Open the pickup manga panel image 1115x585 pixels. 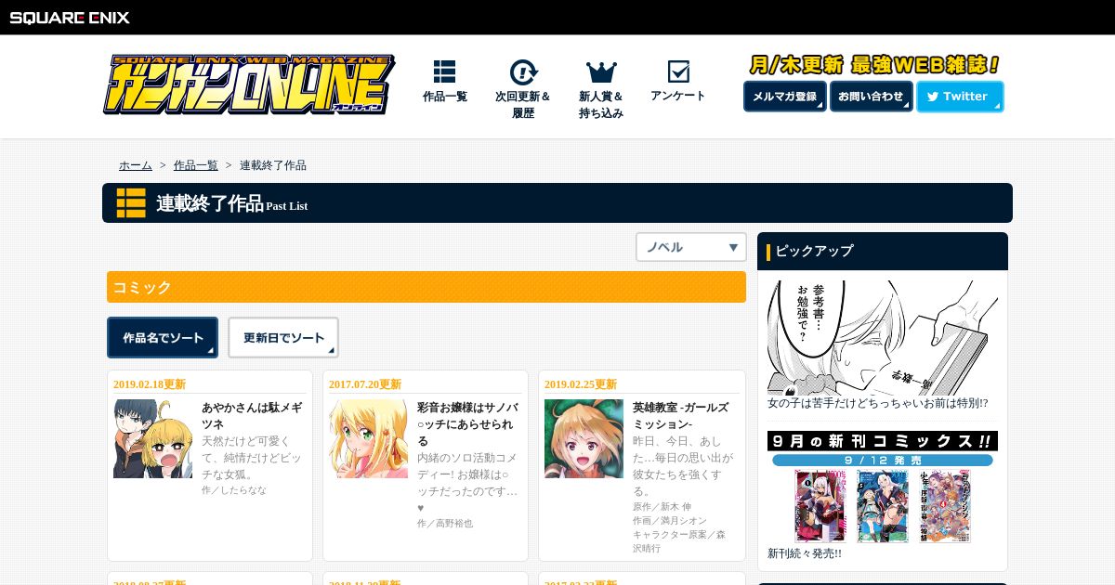click(x=883, y=338)
